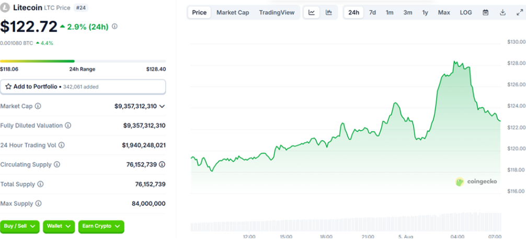Click Add to Portfolio button

click(x=83, y=86)
